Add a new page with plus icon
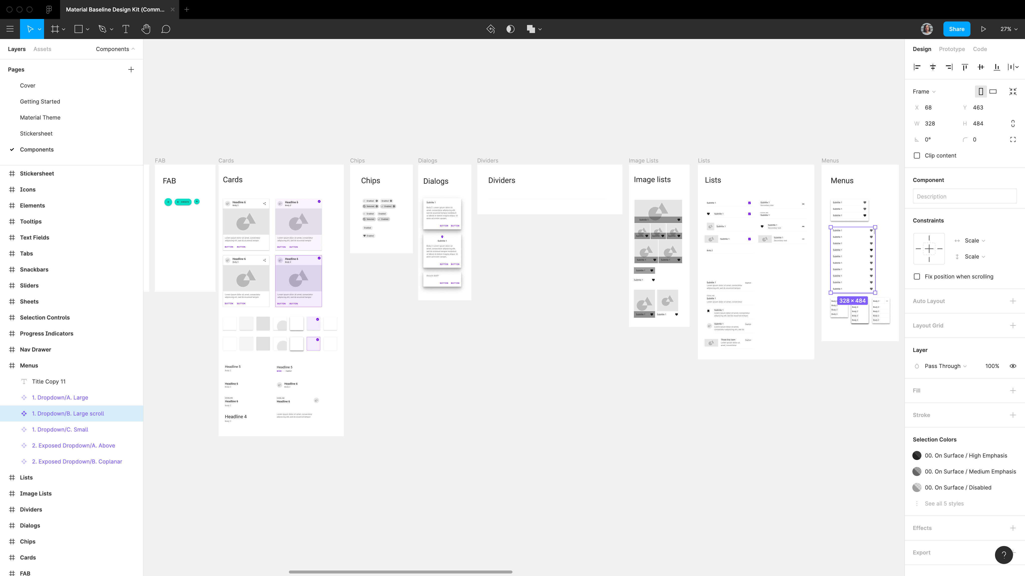 [131, 69]
